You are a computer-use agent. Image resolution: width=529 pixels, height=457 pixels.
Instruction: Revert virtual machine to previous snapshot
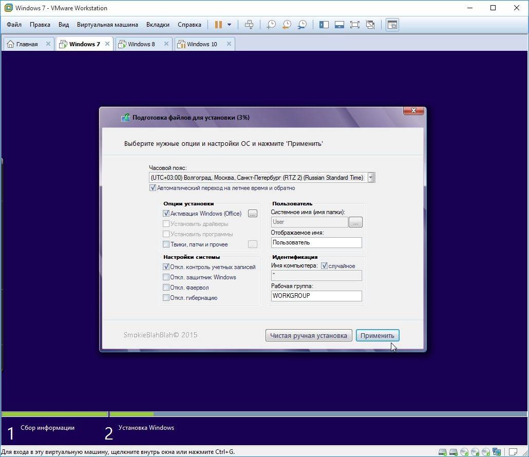[287, 25]
